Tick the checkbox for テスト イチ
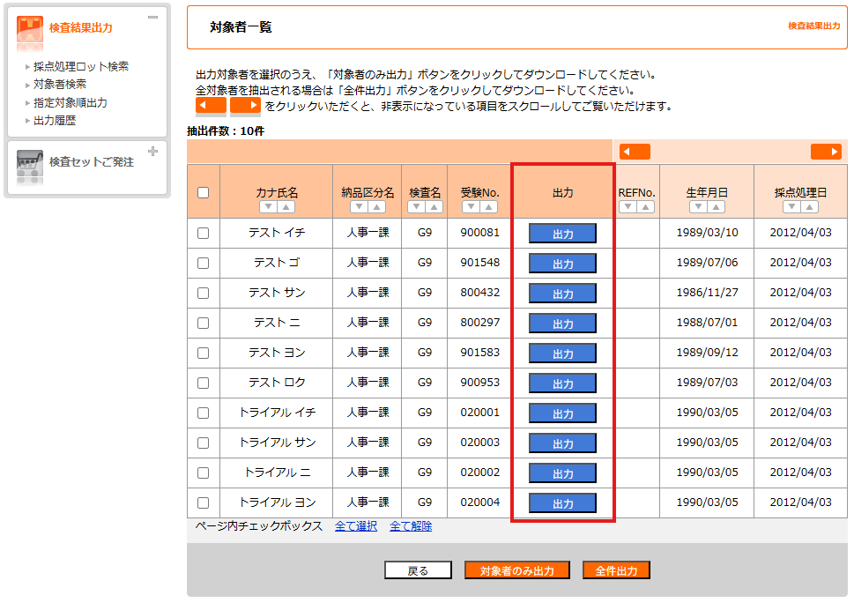 [x=204, y=234]
